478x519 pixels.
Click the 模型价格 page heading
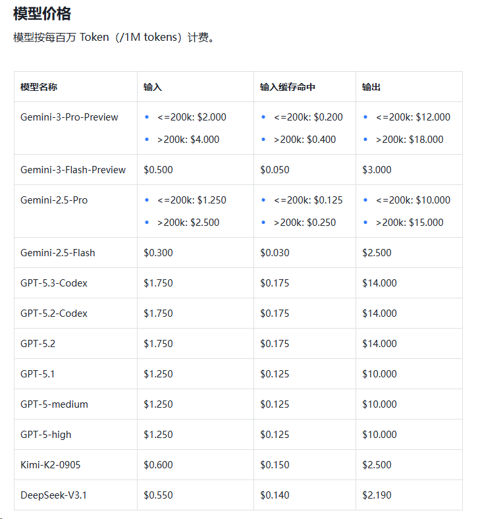click(x=42, y=14)
